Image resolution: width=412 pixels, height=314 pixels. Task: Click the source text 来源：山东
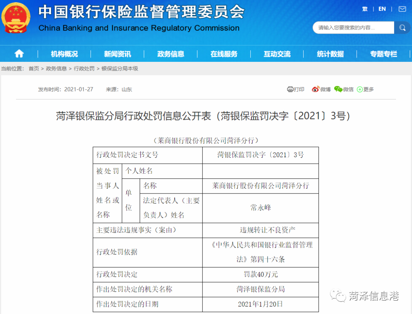pos(119,89)
